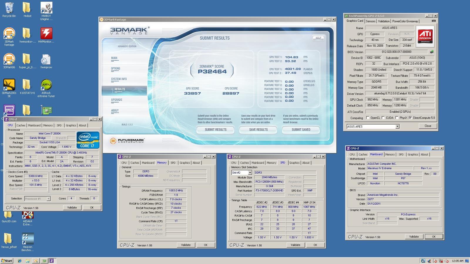Open ABOUT in the 3DMark Vantage sidebar
Image resolution: width=470 pixels, height=264 pixels.
tap(115, 111)
